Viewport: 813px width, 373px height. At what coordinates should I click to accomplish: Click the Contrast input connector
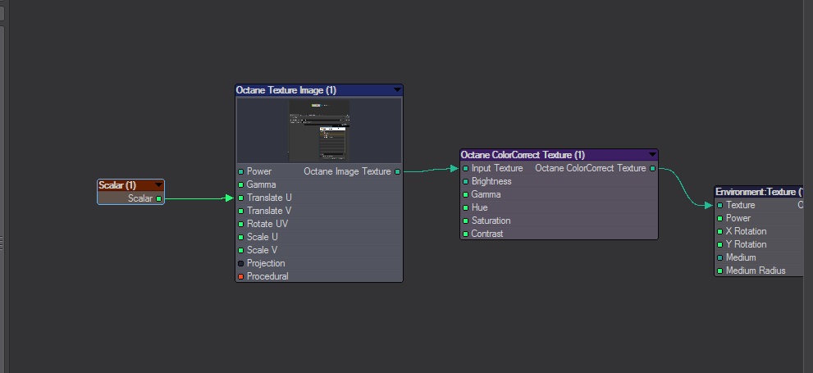pos(466,234)
